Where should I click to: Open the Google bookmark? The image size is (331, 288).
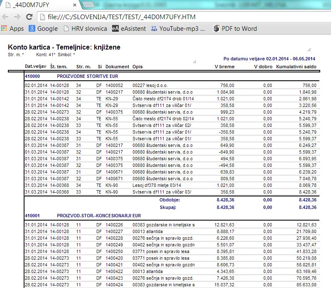tap(43, 29)
